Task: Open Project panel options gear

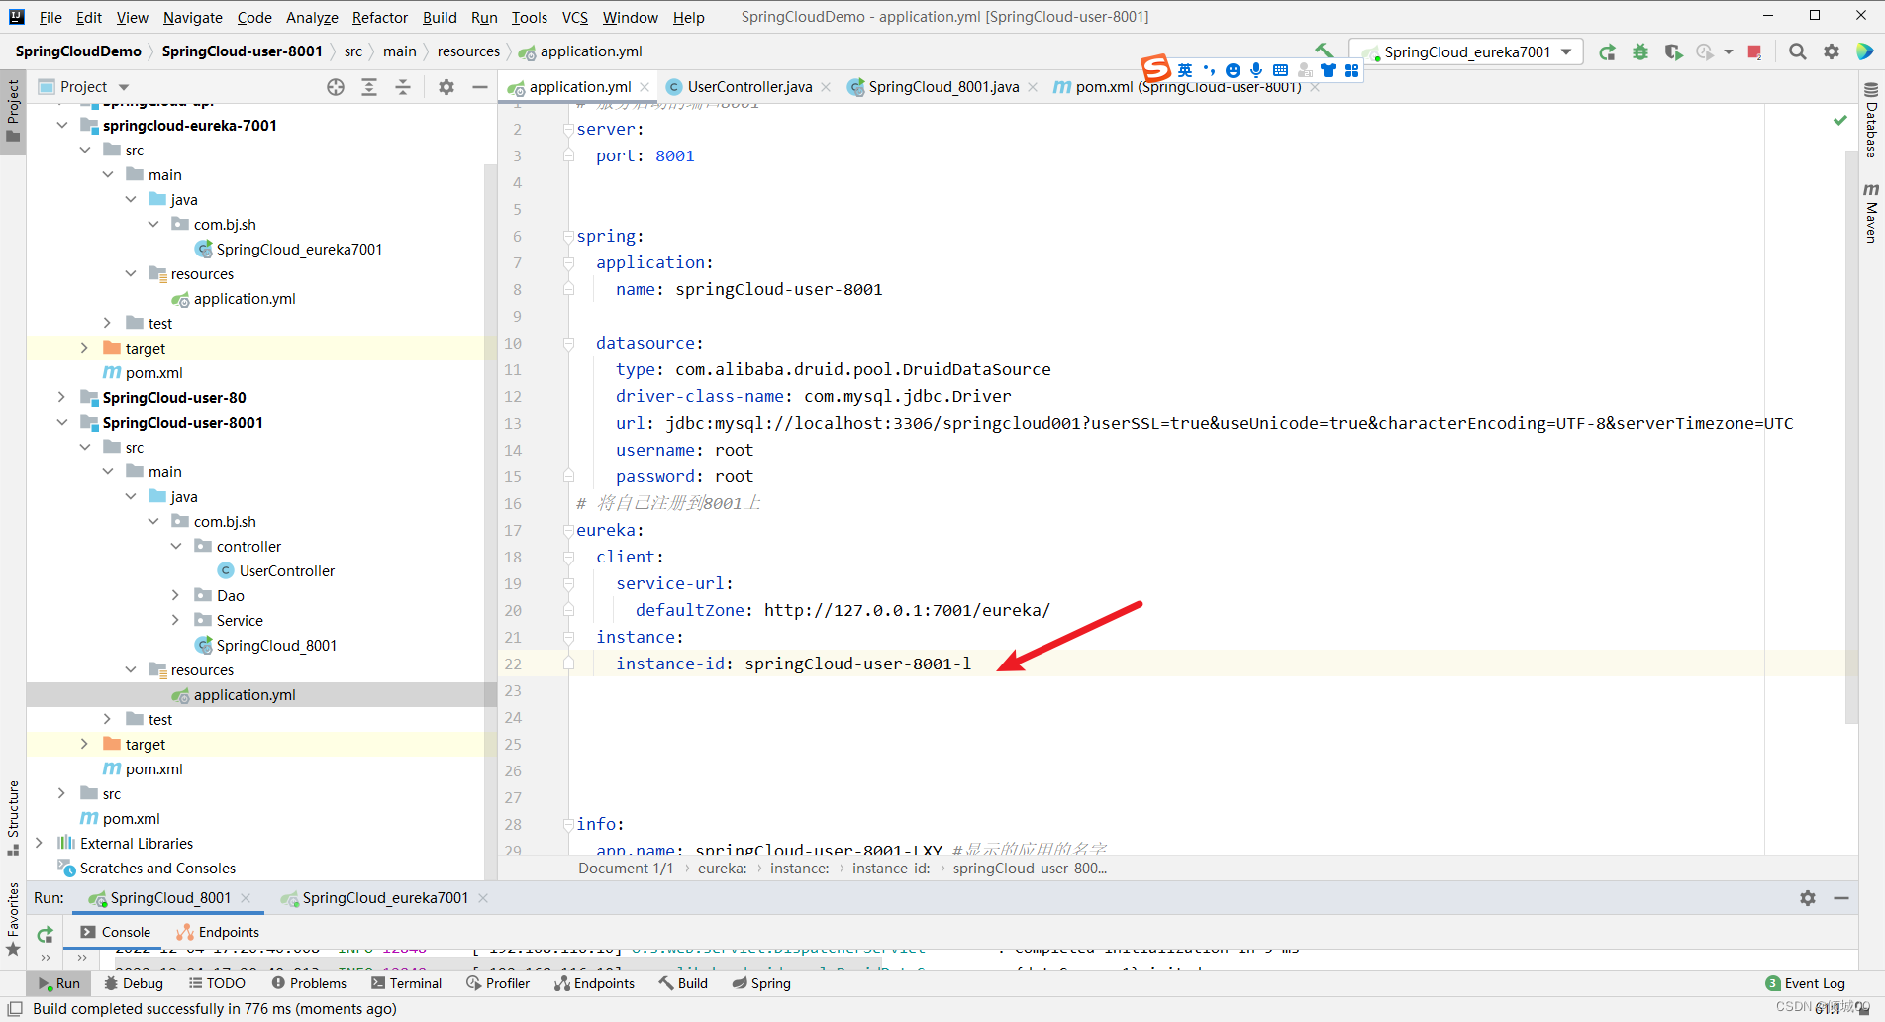Action: pos(446,87)
